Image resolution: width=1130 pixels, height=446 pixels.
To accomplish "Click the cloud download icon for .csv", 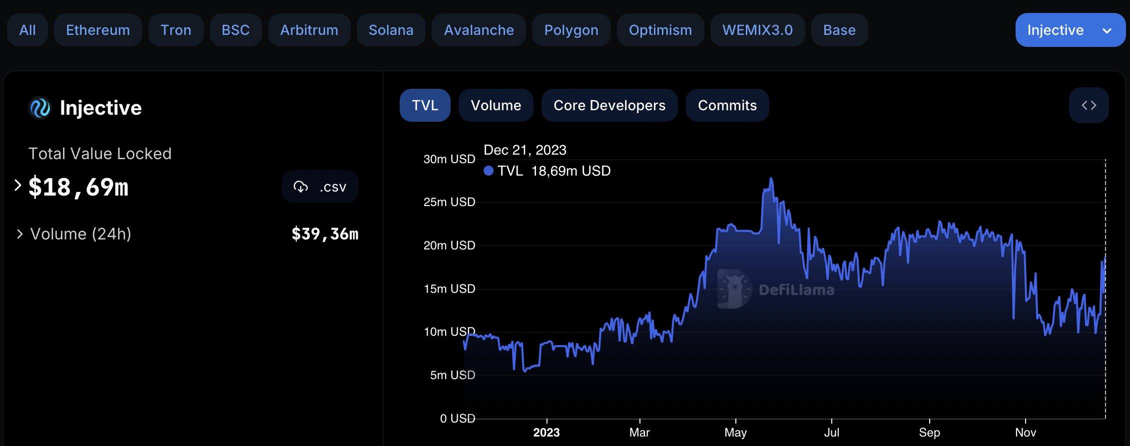I will [x=301, y=187].
